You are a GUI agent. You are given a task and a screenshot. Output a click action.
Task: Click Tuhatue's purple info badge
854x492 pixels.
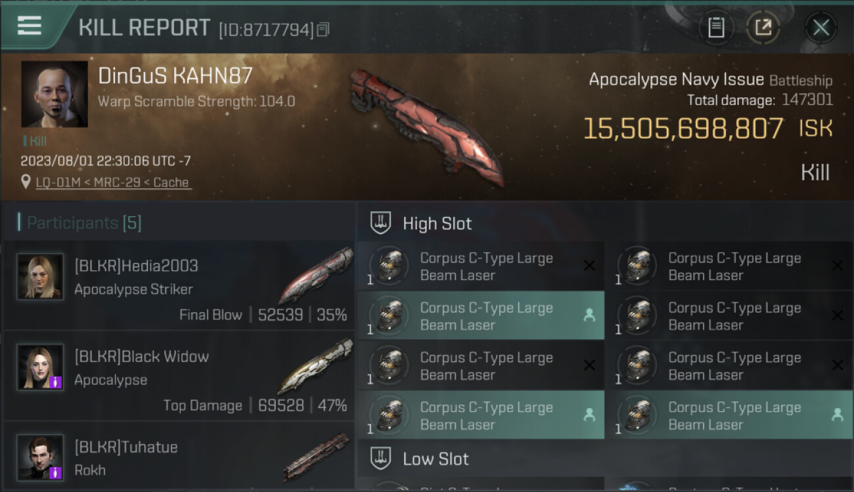point(56,472)
